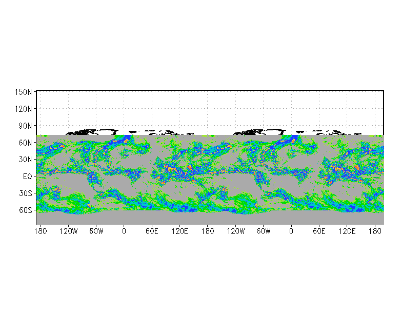Click the 60S latitude axis label
402x314 pixels.
click(26, 210)
